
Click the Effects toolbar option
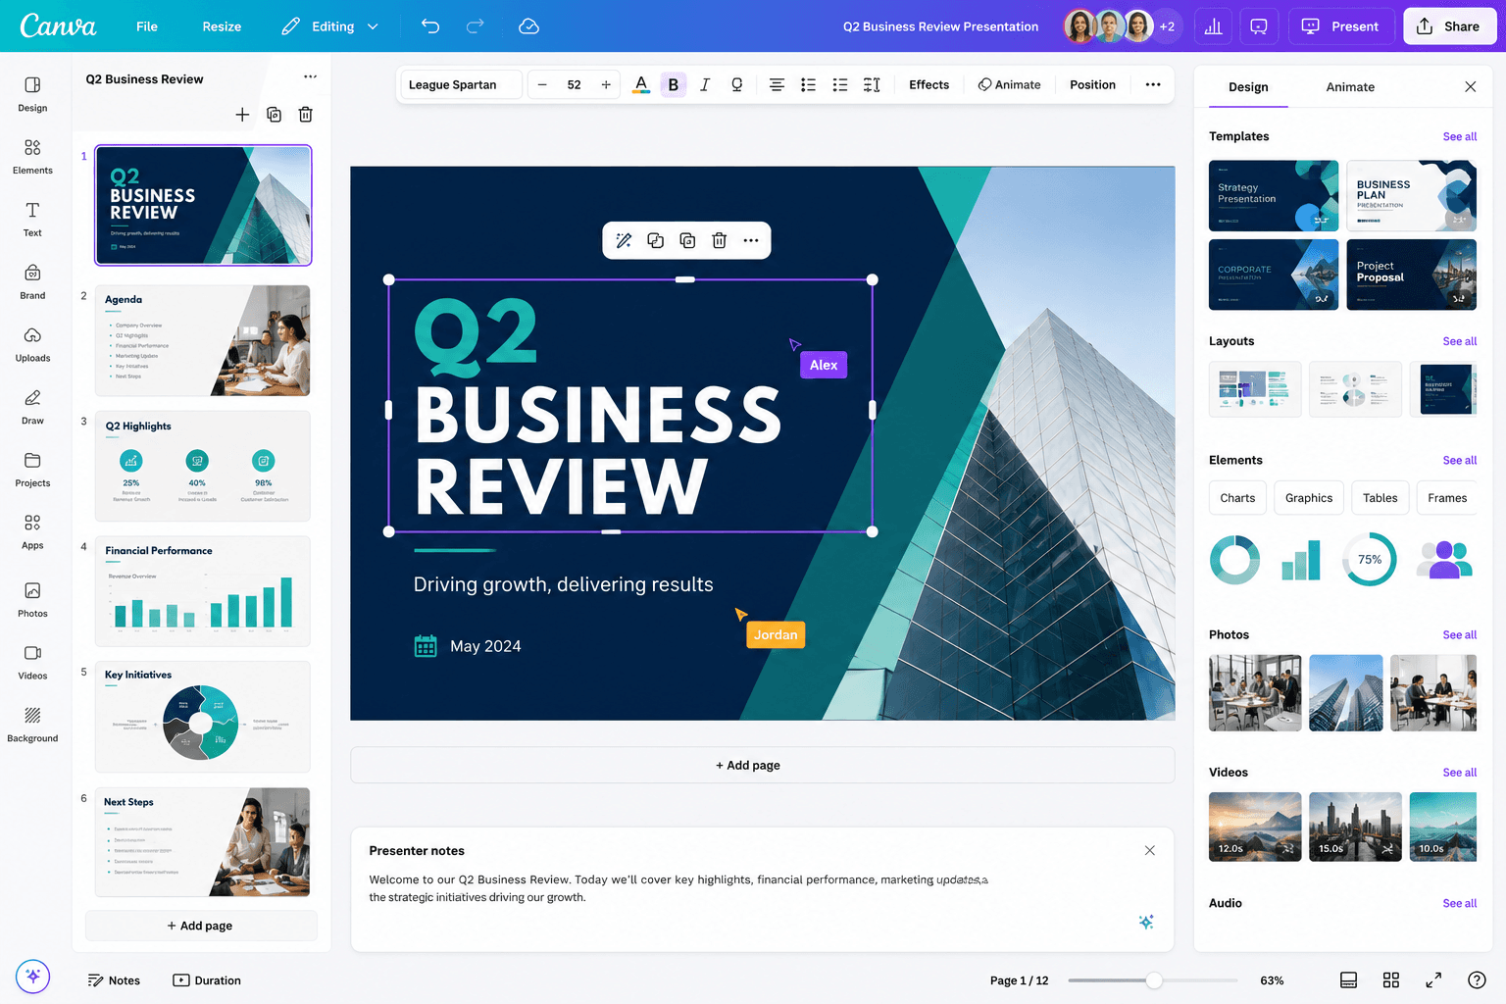929,85
